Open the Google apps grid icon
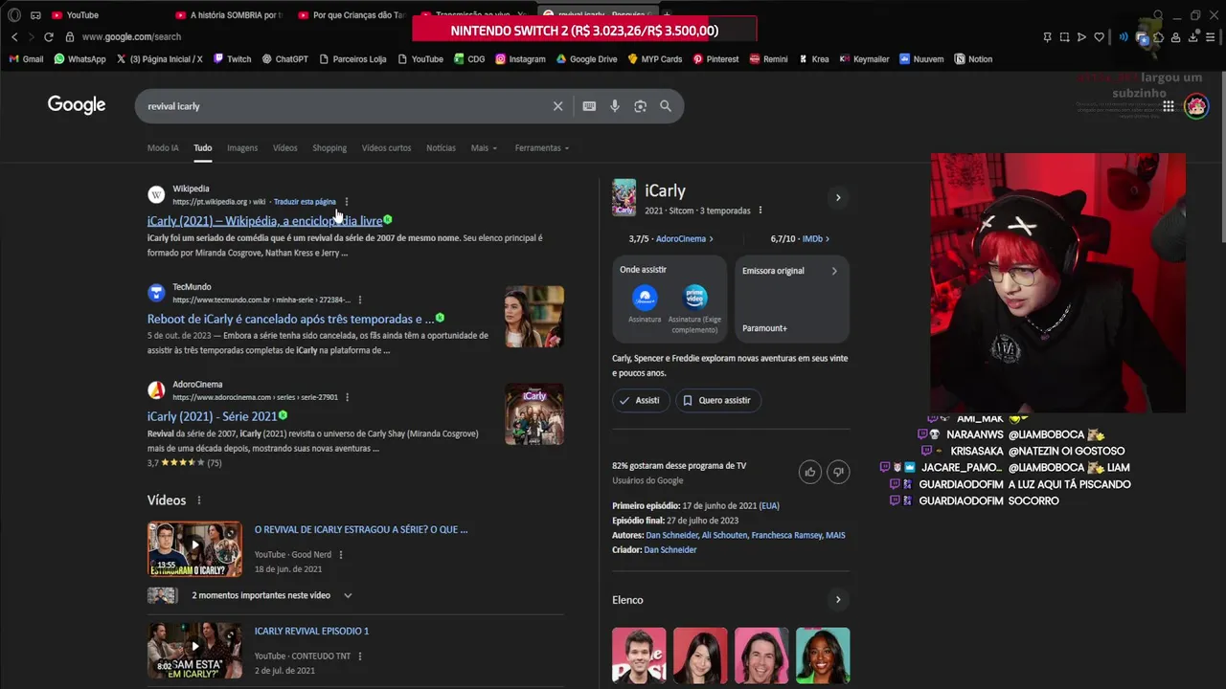The width and height of the screenshot is (1226, 689). 1169,106
